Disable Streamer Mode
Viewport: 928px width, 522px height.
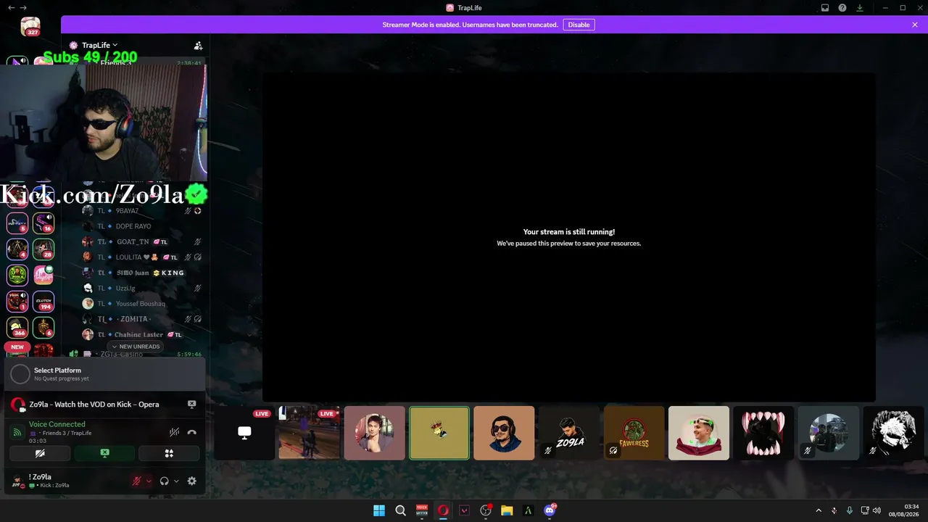coord(579,25)
